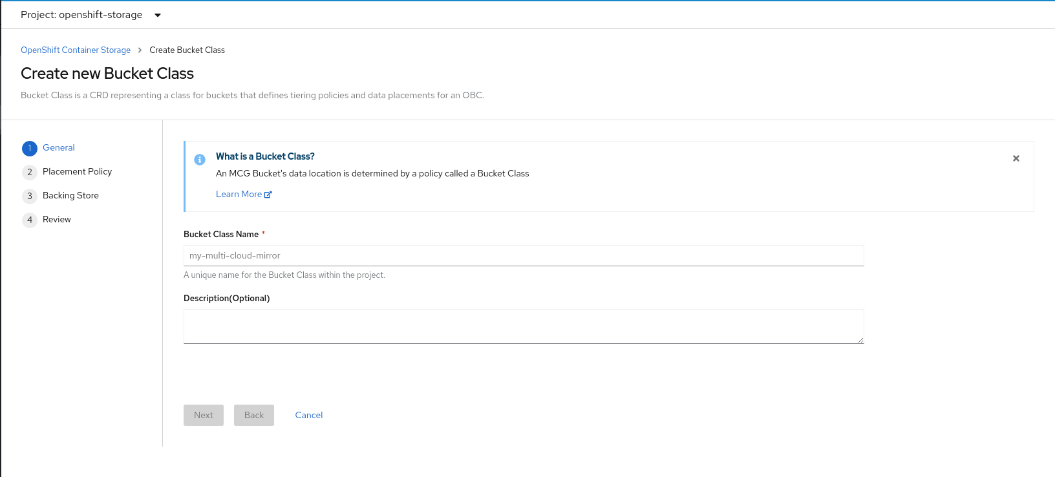The height and width of the screenshot is (477, 1055).
Task: Focus the Bucket Class Name field
Action: pyautogui.click(x=524, y=255)
